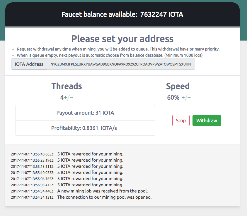Select log entry timestamped 13:55:05.475Z

pos(67,185)
